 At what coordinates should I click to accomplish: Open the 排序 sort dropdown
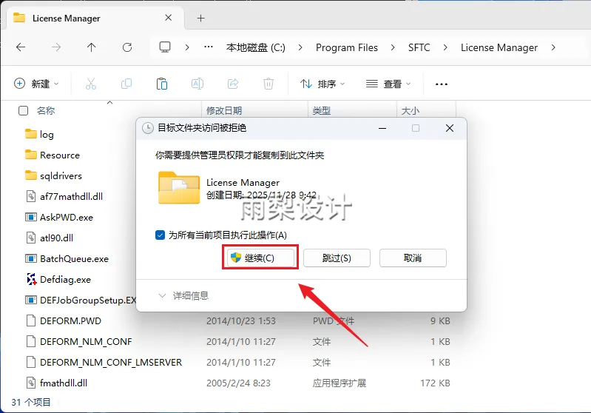(x=322, y=84)
